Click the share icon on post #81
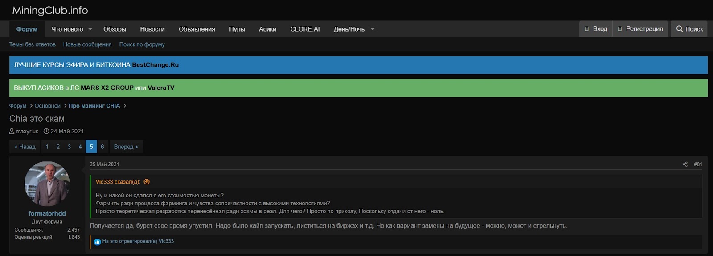Viewport: 713px width, 256px height. coord(685,164)
